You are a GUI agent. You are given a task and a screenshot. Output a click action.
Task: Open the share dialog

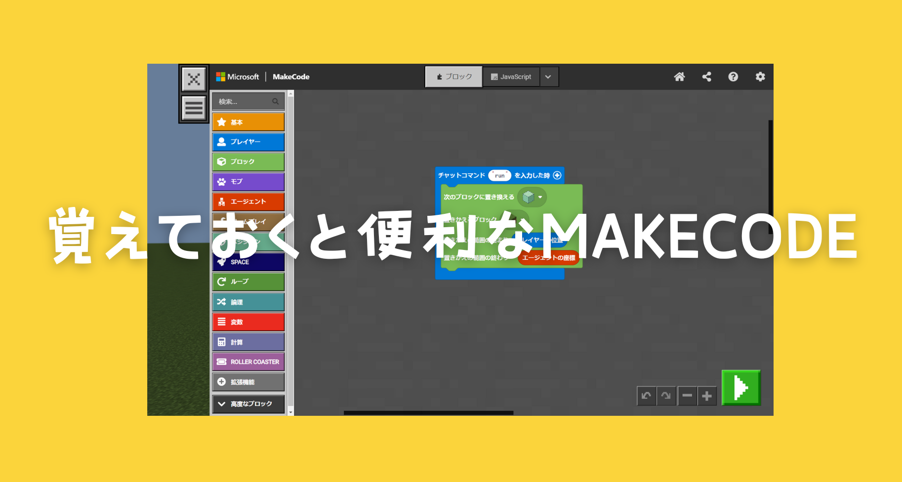(x=706, y=77)
